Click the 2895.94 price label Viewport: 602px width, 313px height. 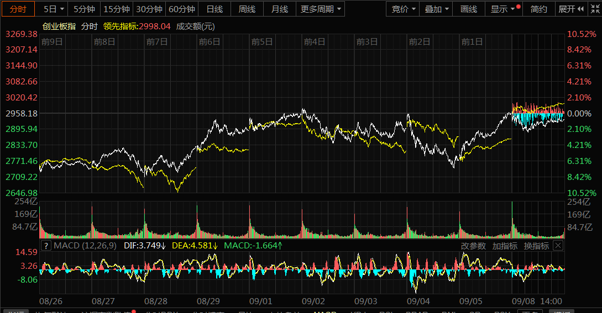pyautogui.click(x=22, y=129)
